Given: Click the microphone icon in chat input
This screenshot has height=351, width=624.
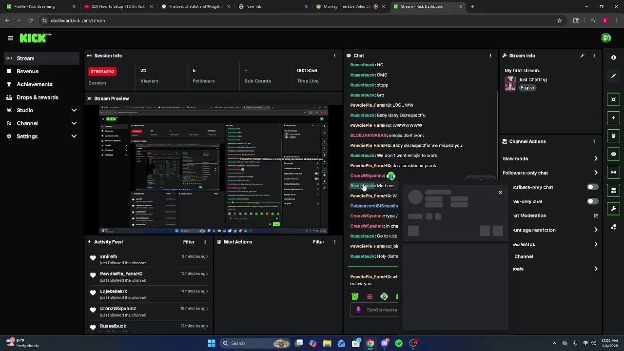Looking at the screenshot, I should [x=358, y=310].
